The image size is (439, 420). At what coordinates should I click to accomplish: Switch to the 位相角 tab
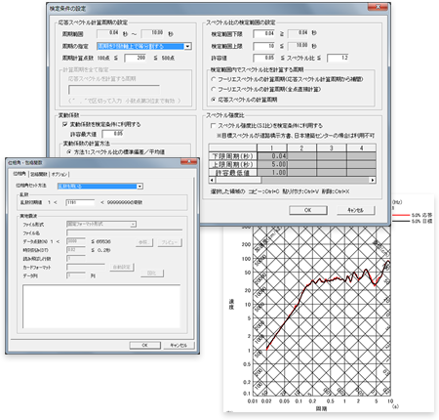point(20,174)
